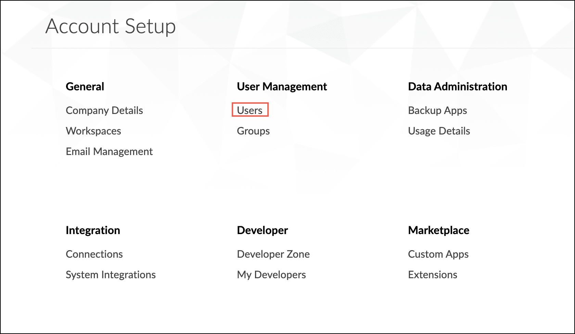Open the Backup Apps link
Image resolution: width=575 pixels, height=334 pixels.
click(437, 111)
